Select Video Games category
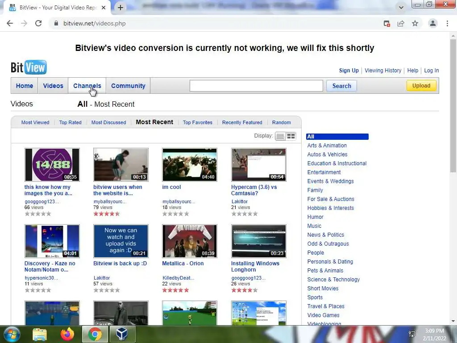Viewport: 457px width, 343px height. click(x=323, y=315)
